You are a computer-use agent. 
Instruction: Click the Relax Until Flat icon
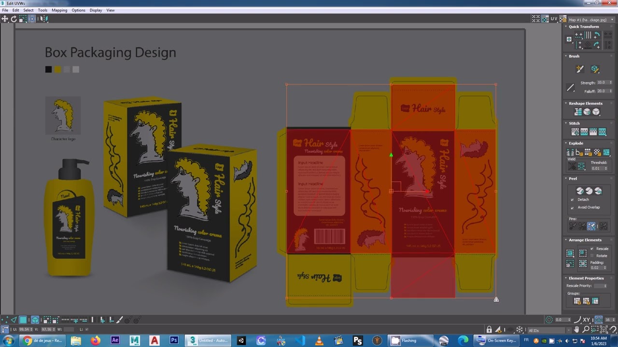point(587,112)
